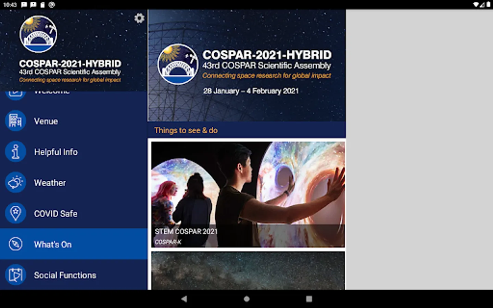Image resolution: width=493 pixels, height=308 pixels.
Task: Open the starry night sky card
Action: [248, 271]
